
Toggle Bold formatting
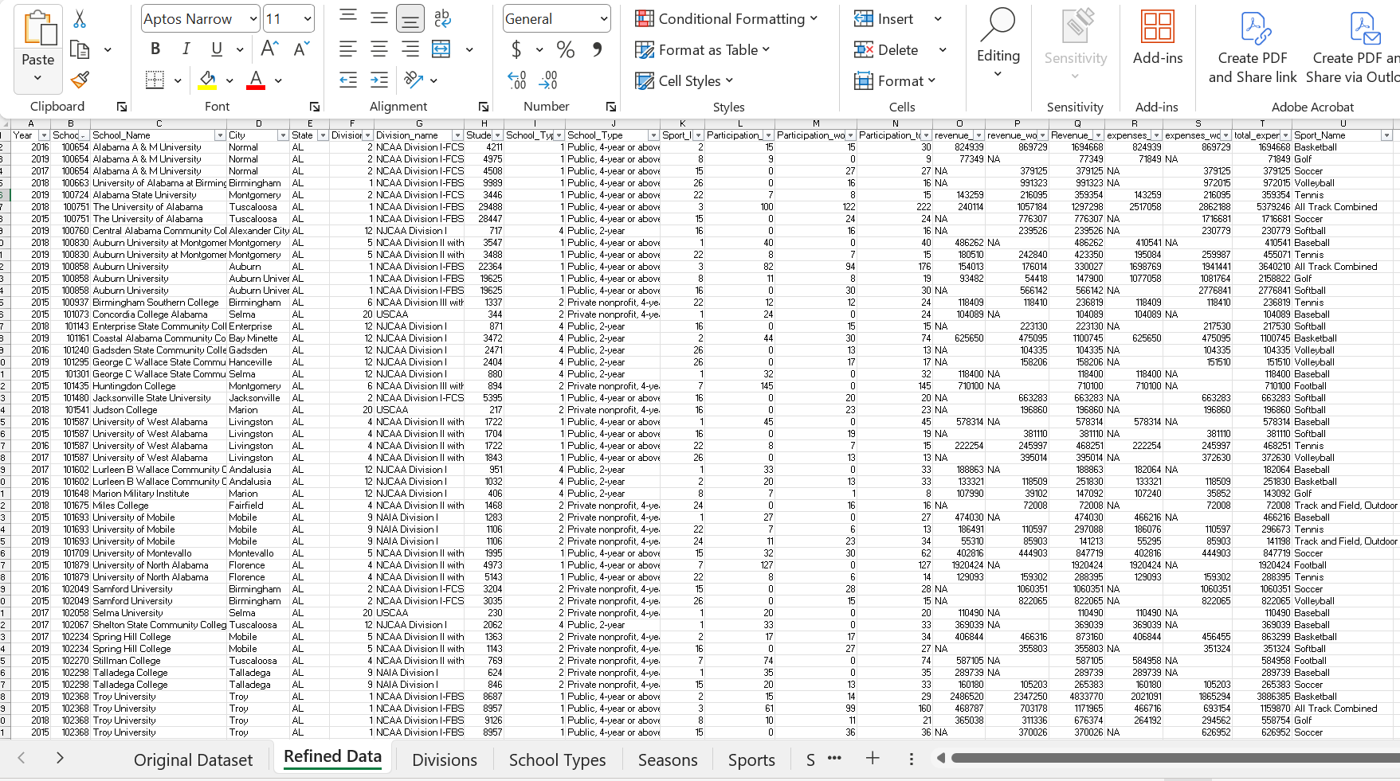coord(155,49)
